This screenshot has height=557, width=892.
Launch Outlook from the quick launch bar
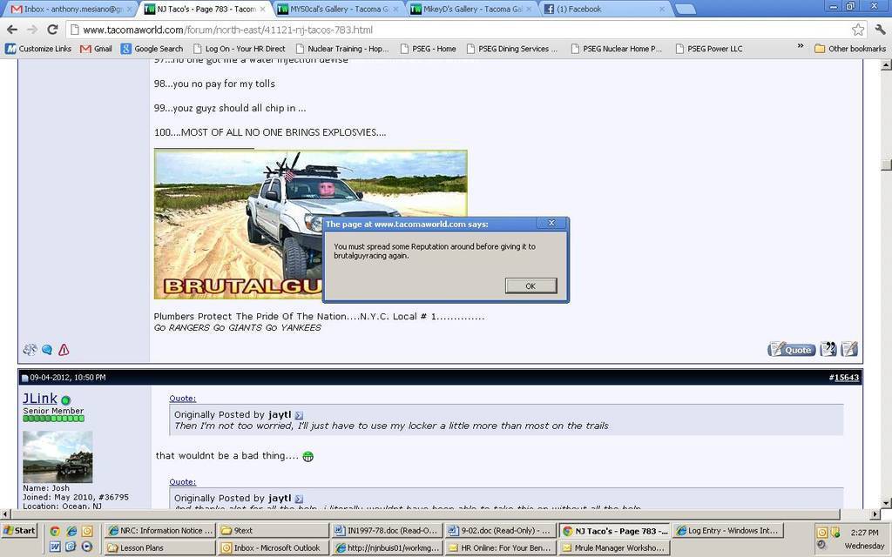[x=87, y=531]
